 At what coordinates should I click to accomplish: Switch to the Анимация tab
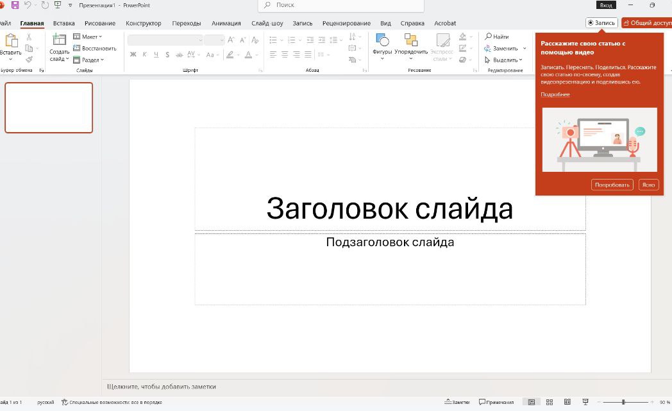click(x=226, y=23)
